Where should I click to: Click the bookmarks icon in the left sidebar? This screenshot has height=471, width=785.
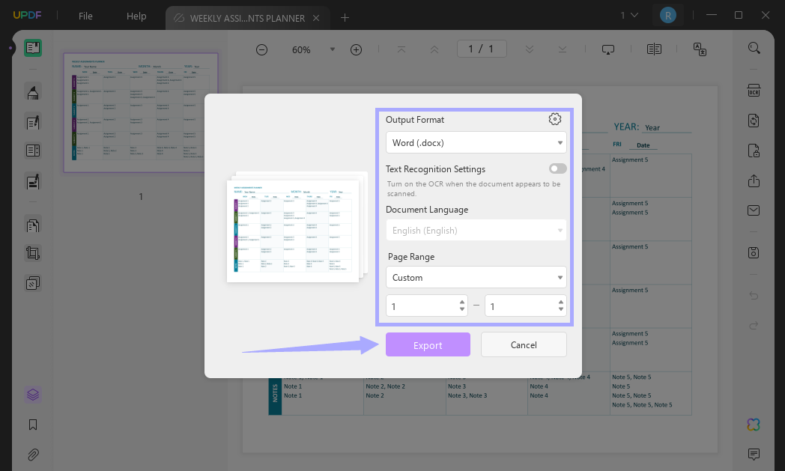(x=32, y=425)
